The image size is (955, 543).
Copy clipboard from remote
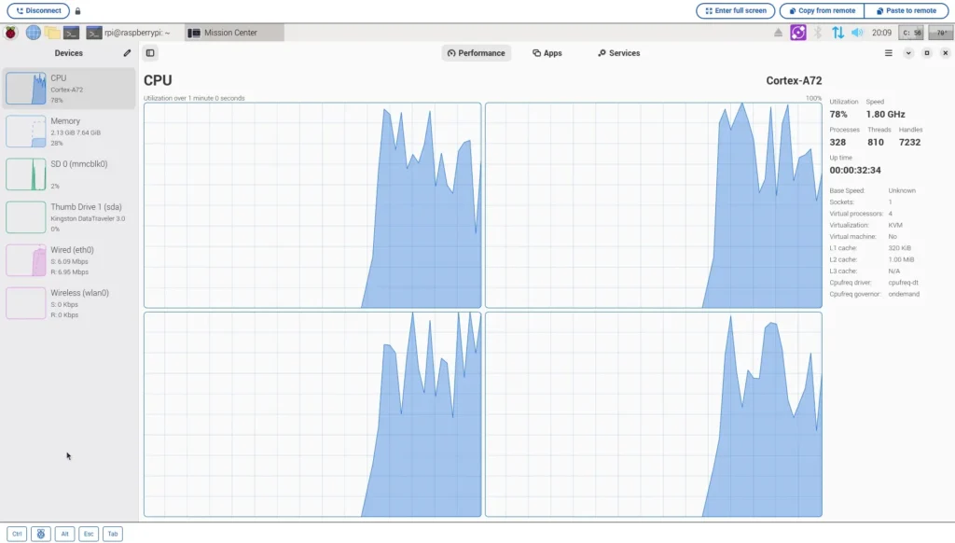coord(822,10)
